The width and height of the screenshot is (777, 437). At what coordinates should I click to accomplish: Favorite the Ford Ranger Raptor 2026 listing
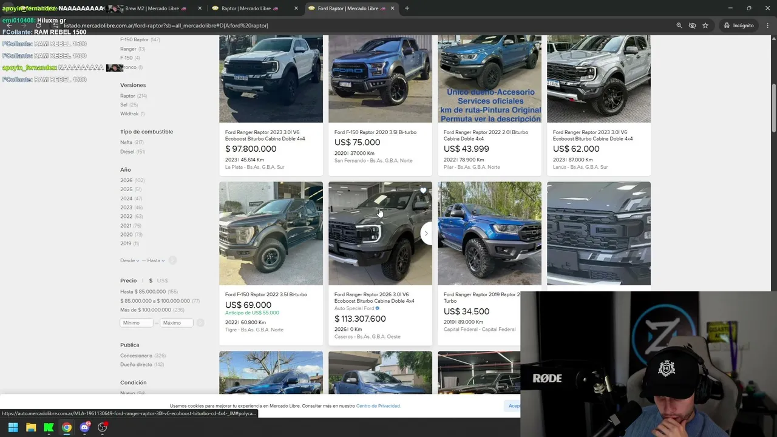point(423,191)
